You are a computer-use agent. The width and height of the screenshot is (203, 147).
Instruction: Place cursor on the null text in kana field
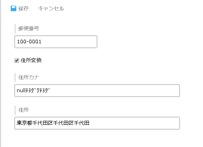tap(21, 91)
